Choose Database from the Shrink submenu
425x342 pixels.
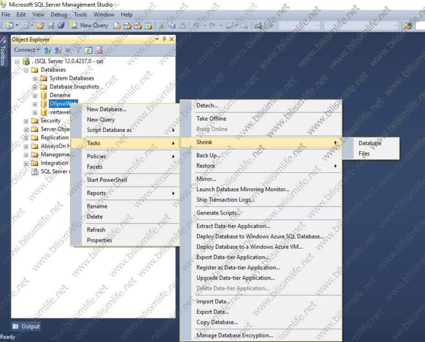(x=370, y=143)
